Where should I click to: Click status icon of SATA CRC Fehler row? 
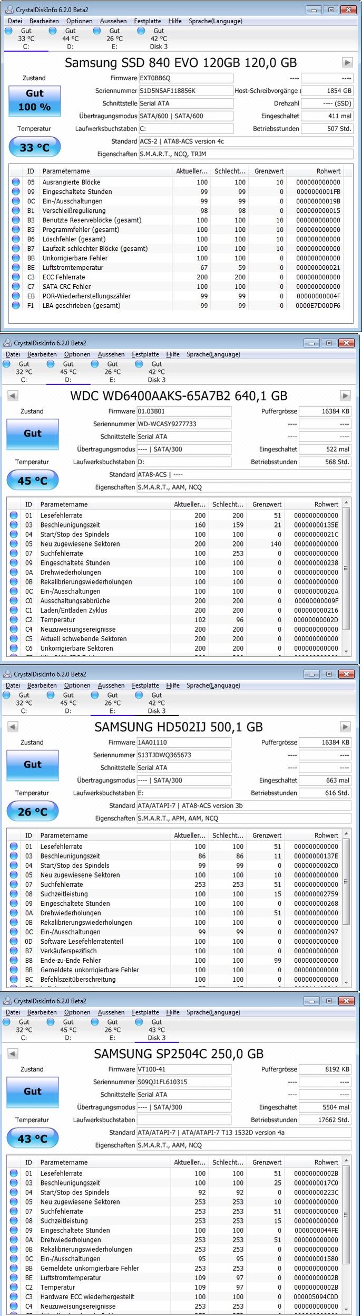point(16,287)
